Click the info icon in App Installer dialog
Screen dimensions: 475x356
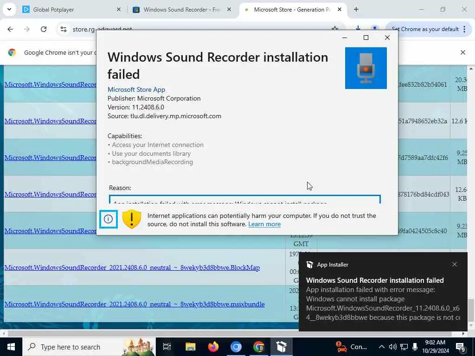(x=108, y=219)
